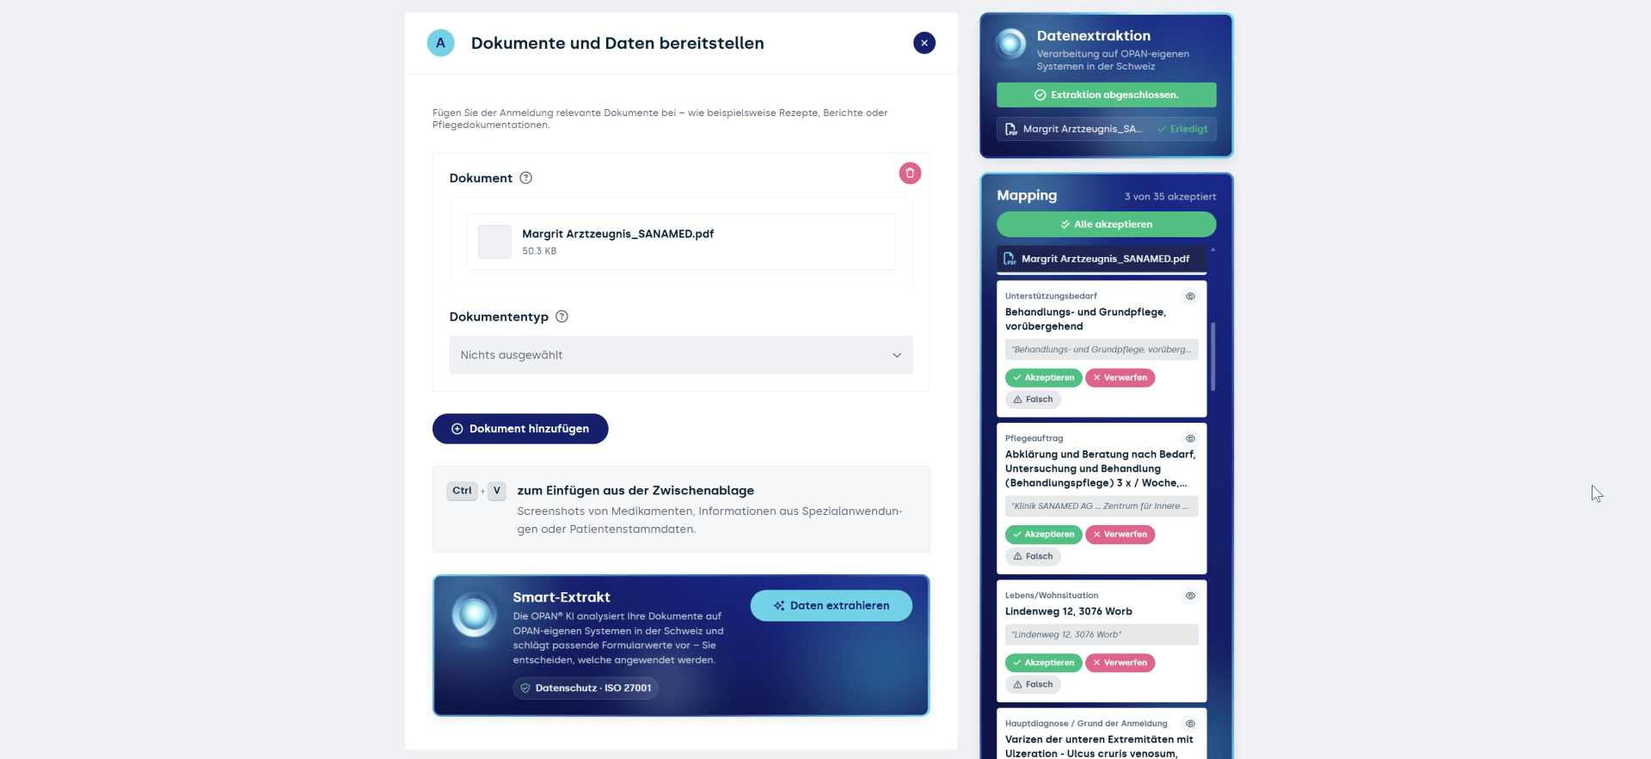Click the file thumbnail of Margrit Arztzeugnis_SANAMED.pdf
The image size is (1651, 759).
pyautogui.click(x=494, y=242)
